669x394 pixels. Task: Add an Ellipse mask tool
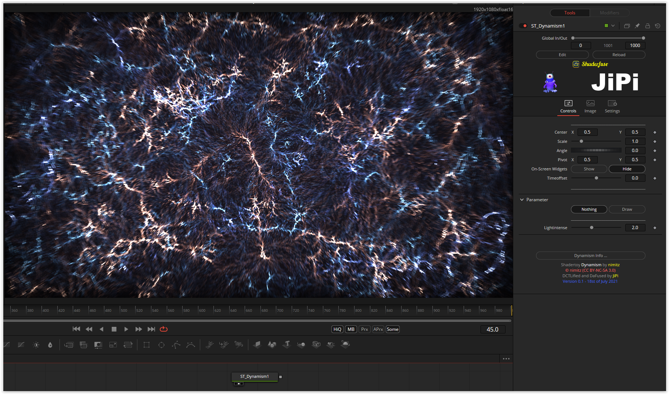[x=161, y=345]
